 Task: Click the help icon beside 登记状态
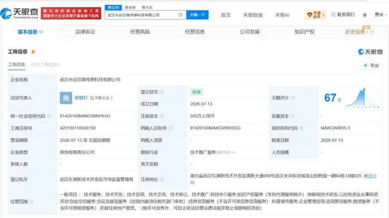click(x=162, y=92)
